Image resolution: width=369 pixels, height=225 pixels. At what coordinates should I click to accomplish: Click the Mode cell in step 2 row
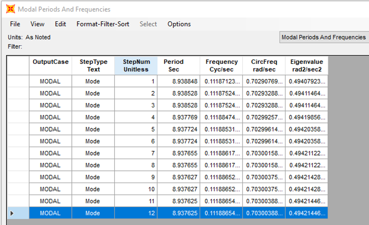click(93, 93)
